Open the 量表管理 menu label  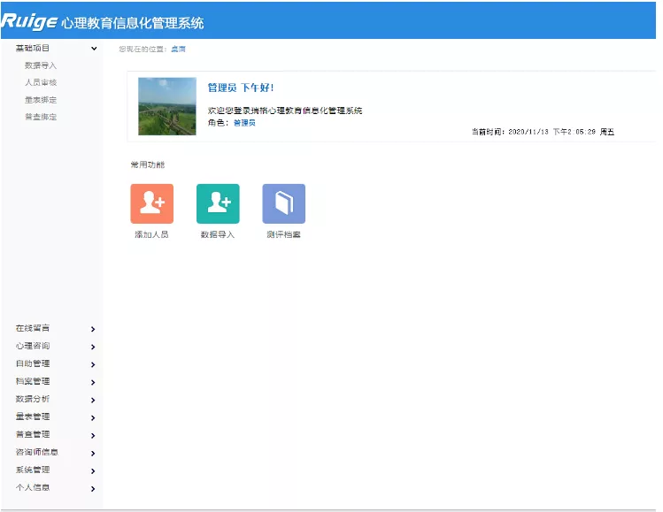coord(33,417)
